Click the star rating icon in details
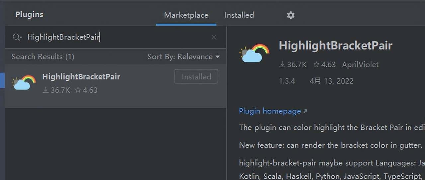Viewport: 425px width, 180px height. click(316, 65)
